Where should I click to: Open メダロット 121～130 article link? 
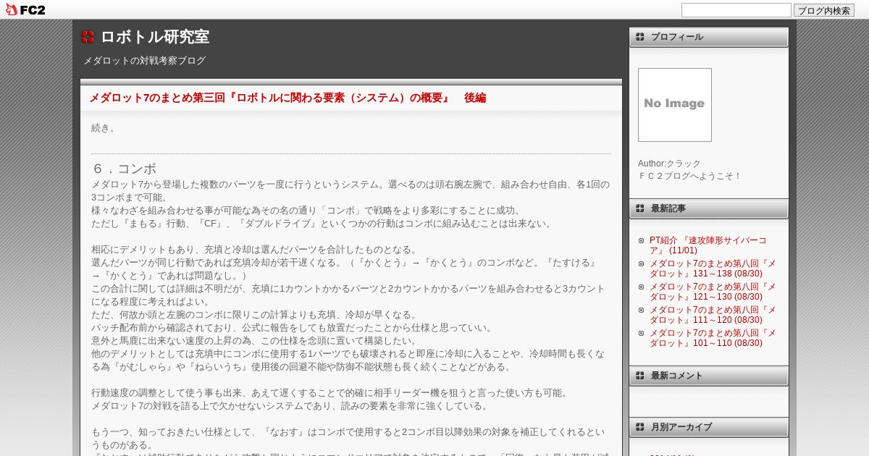tap(713, 292)
